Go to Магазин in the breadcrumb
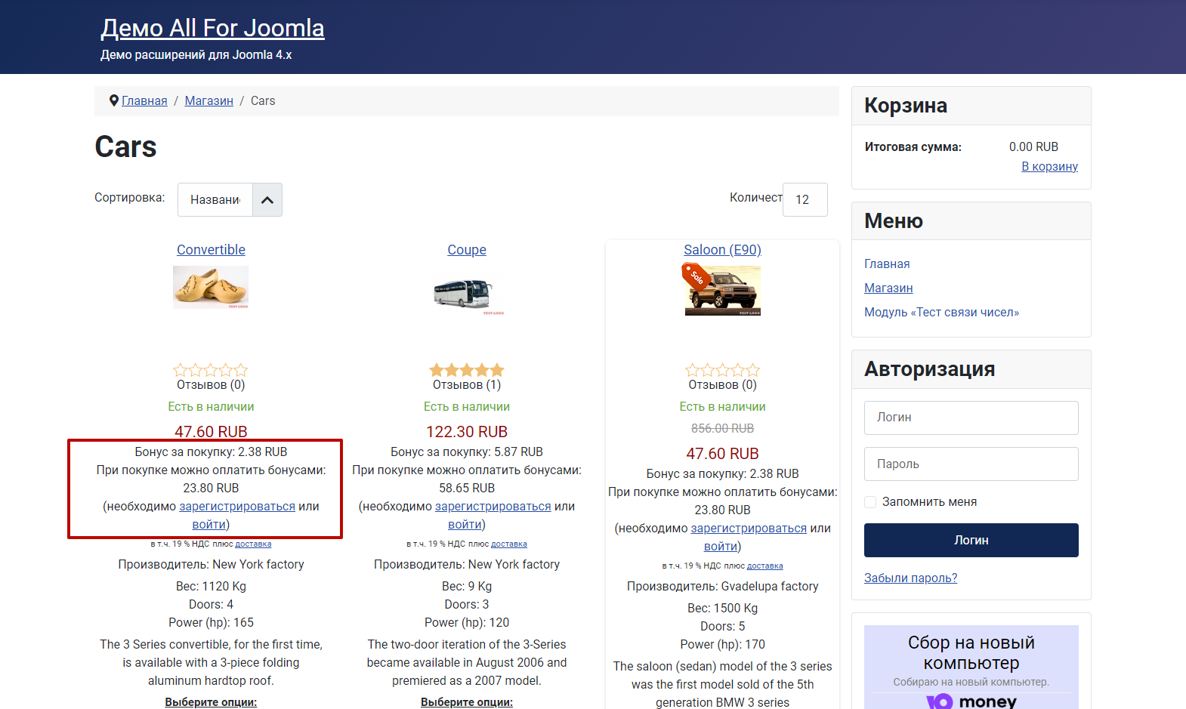Screen dimensions: 1186x709 click(x=209, y=100)
